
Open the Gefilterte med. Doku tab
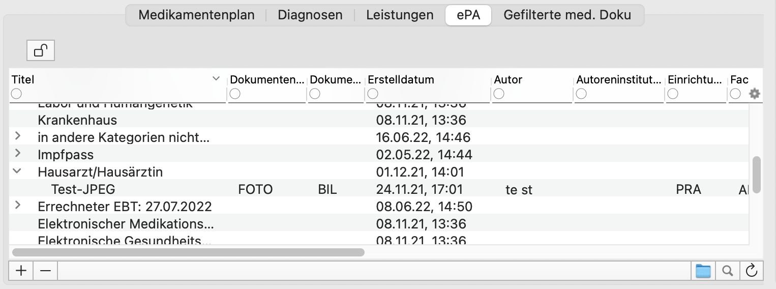567,15
